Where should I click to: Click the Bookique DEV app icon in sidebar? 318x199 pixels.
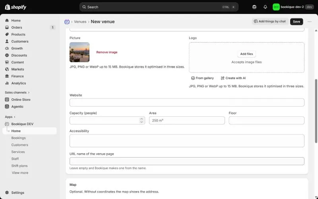click(x=7, y=124)
